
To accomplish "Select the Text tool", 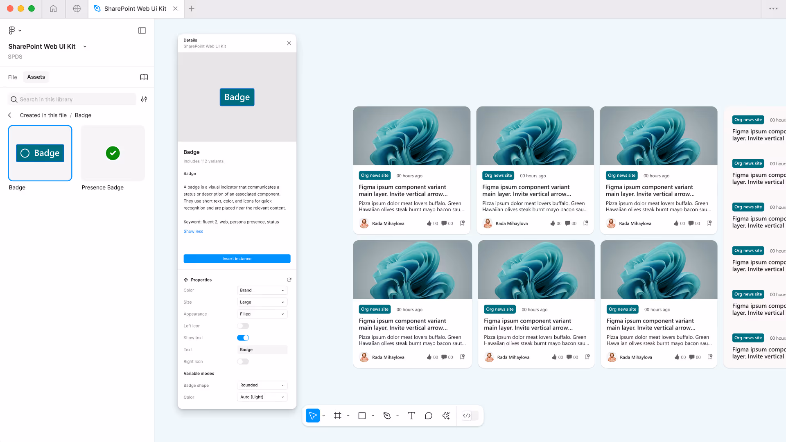I will coord(411,415).
